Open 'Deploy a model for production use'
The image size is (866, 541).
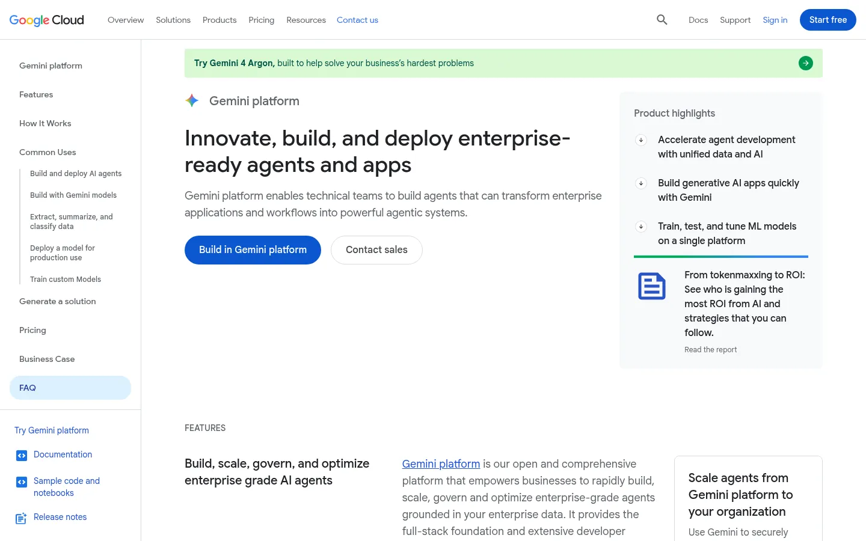(x=63, y=253)
